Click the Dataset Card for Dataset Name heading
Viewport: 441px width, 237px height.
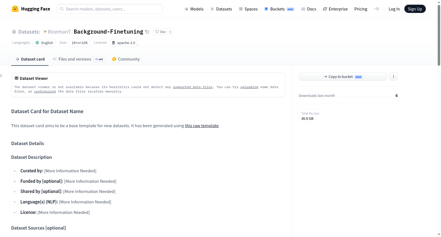pos(47,111)
